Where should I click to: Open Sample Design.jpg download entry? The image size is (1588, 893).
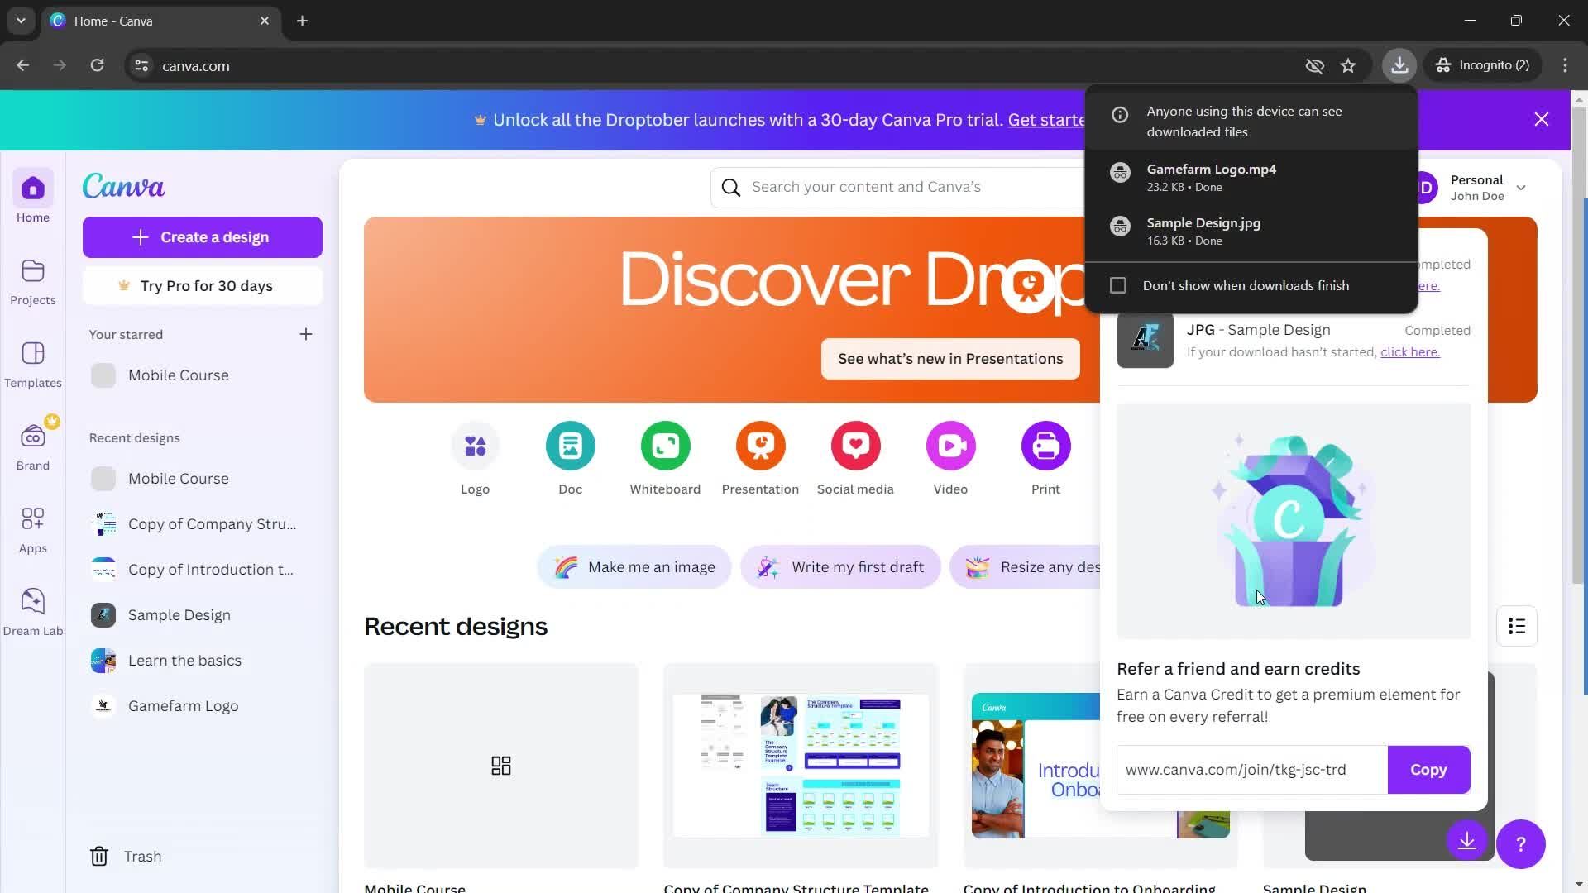1251,232
